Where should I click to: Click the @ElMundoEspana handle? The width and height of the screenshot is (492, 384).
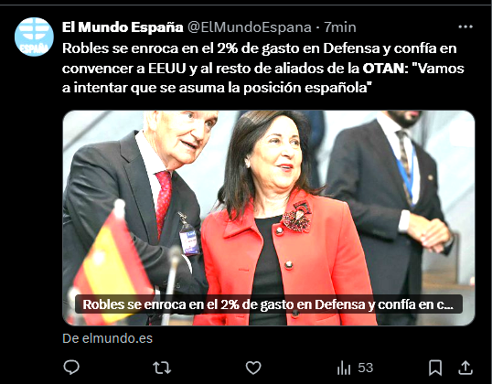pos(250,27)
